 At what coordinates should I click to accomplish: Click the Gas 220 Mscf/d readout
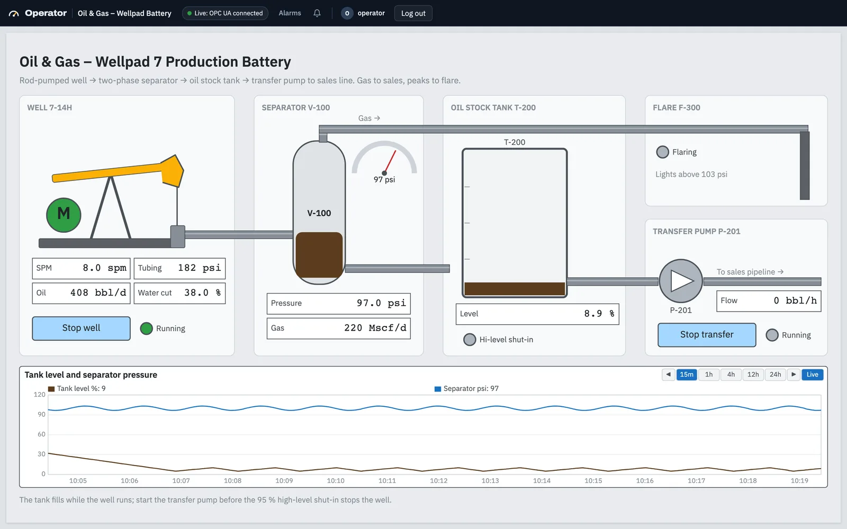[339, 329]
